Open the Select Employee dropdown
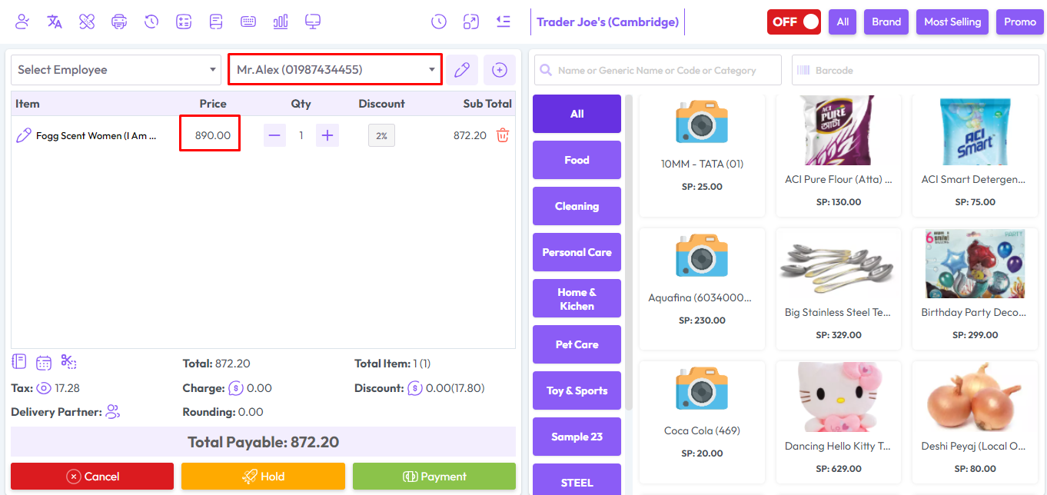The image size is (1047, 495). (116, 70)
